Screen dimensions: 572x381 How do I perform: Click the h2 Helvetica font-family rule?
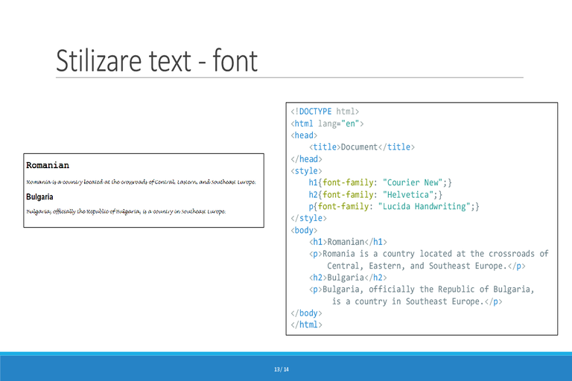pyautogui.click(x=375, y=195)
